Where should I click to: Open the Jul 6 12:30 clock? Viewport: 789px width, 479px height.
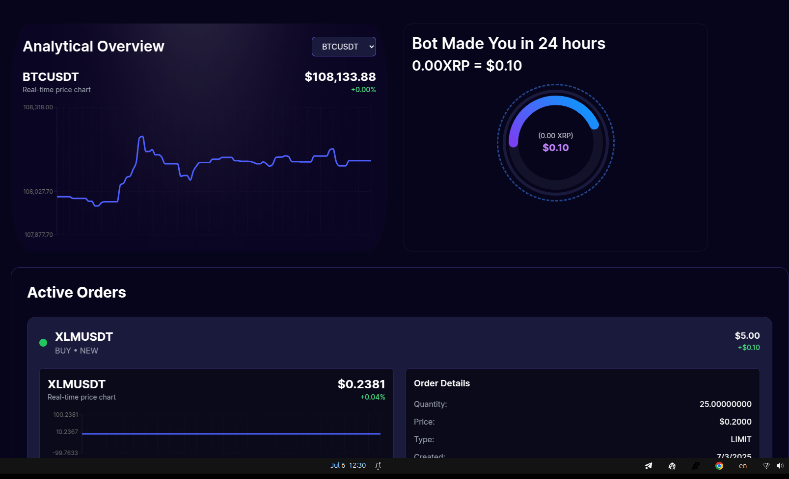[x=348, y=465]
